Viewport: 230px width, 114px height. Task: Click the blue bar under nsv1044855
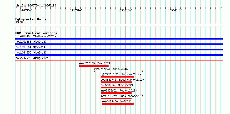pyautogui.click(x=119, y=55)
